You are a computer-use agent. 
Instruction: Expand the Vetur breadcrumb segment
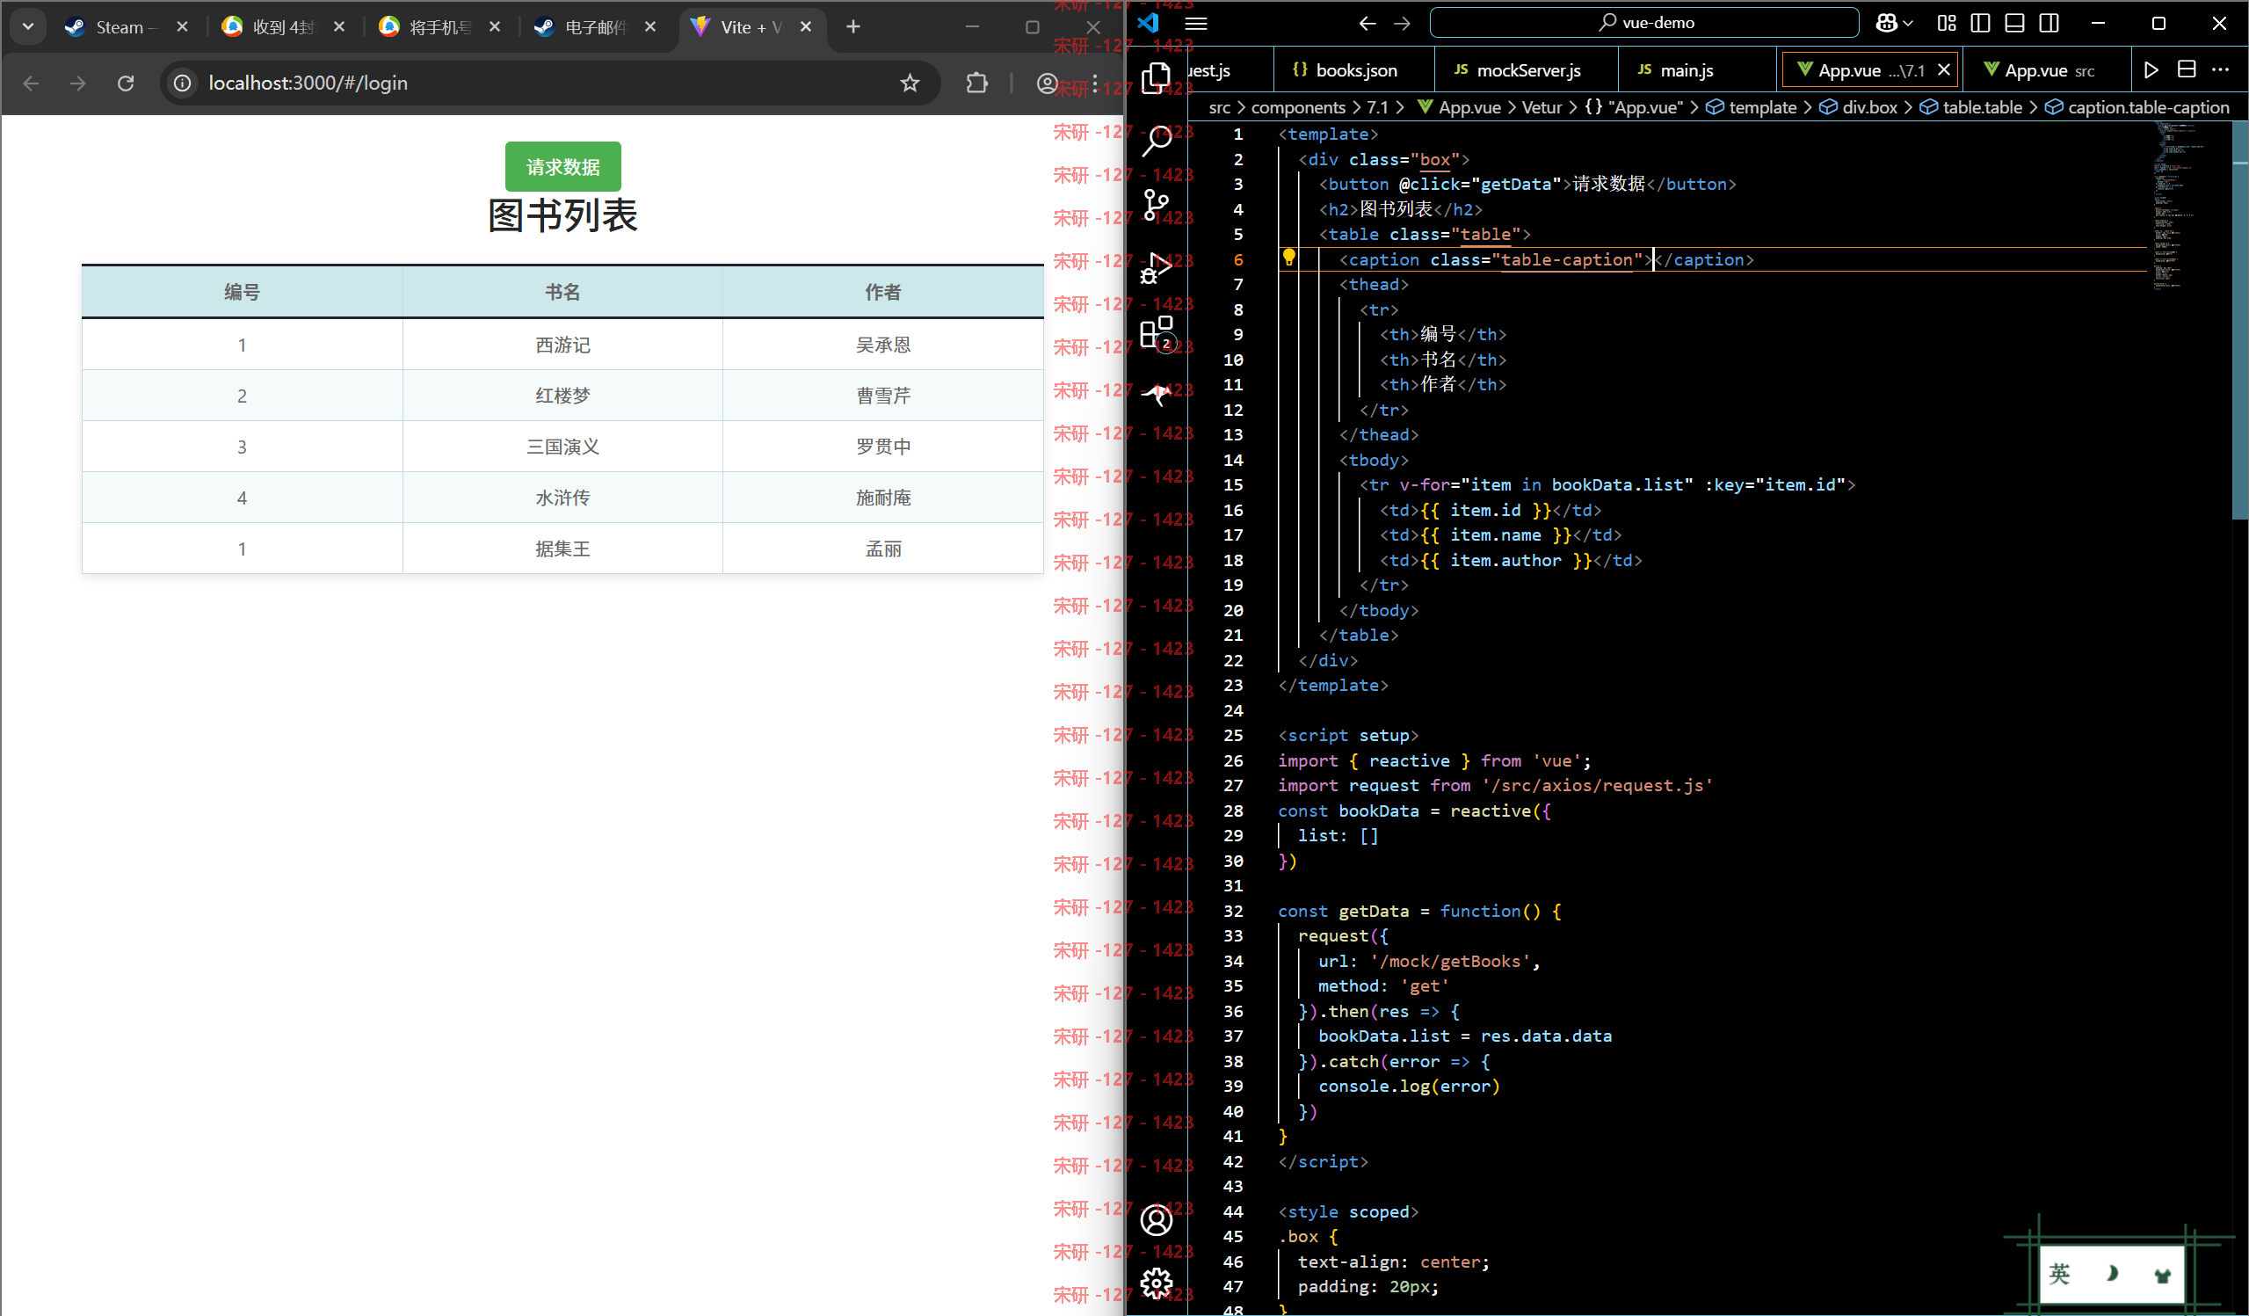(1542, 107)
